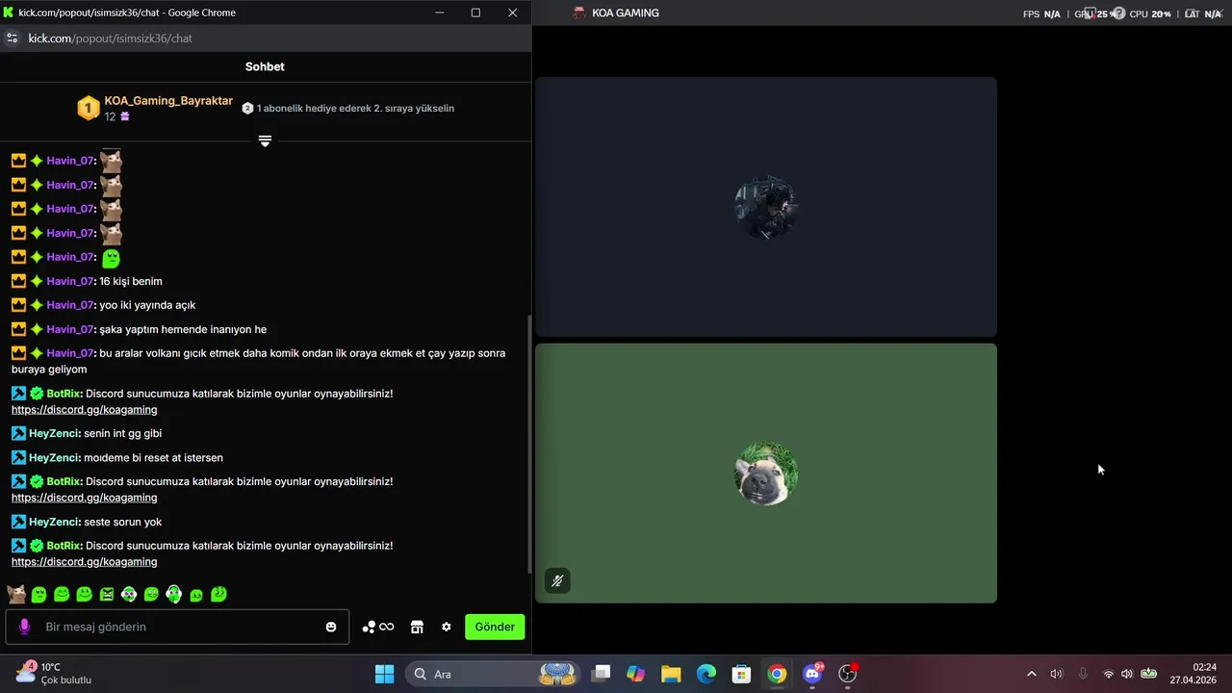Image resolution: width=1232 pixels, height=693 pixels.
Task: Open the weather widget showing 10°C
Action: tap(53, 674)
